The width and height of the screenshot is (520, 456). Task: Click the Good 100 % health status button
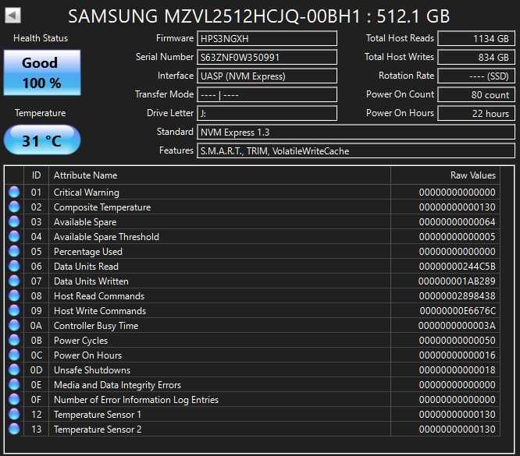pyautogui.click(x=42, y=72)
